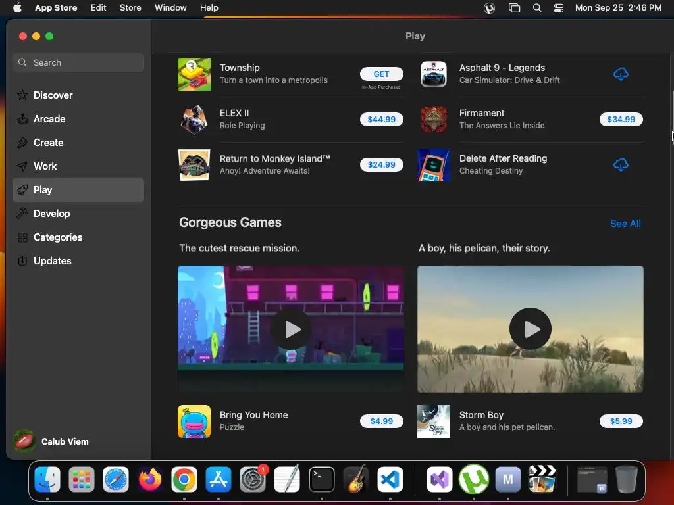
Task: Buy Return to Monkey Island for $24.99
Action: (x=381, y=165)
